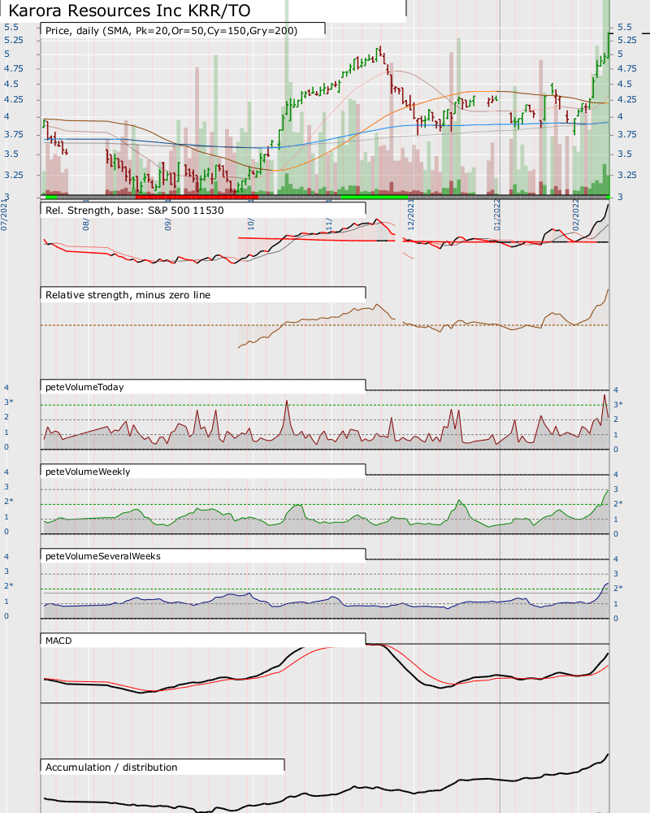Screen dimensions: 650x813
Task: Click the dashed zero line in relative strength panel
Action: click(x=325, y=325)
